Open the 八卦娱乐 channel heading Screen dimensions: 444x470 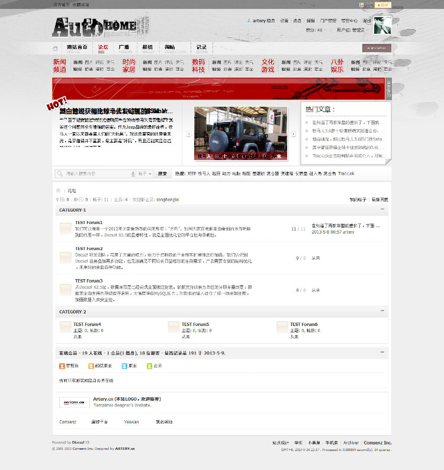tap(337, 66)
